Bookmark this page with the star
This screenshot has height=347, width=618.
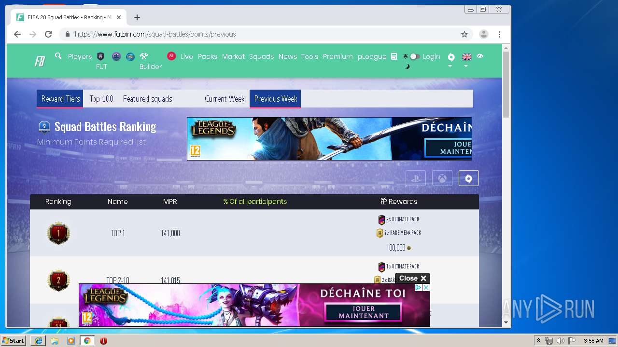tap(464, 34)
